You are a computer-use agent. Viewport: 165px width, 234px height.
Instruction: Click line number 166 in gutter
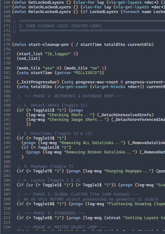pyautogui.click(x=7, y=2)
